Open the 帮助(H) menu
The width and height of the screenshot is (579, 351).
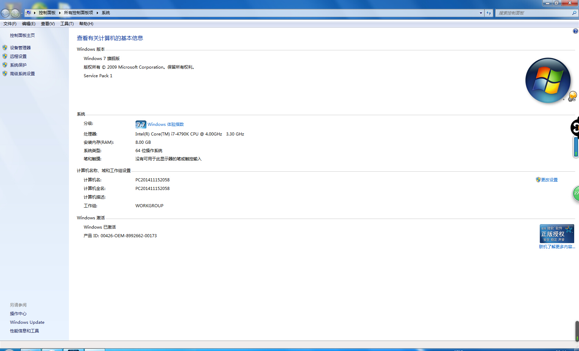(x=86, y=24)
